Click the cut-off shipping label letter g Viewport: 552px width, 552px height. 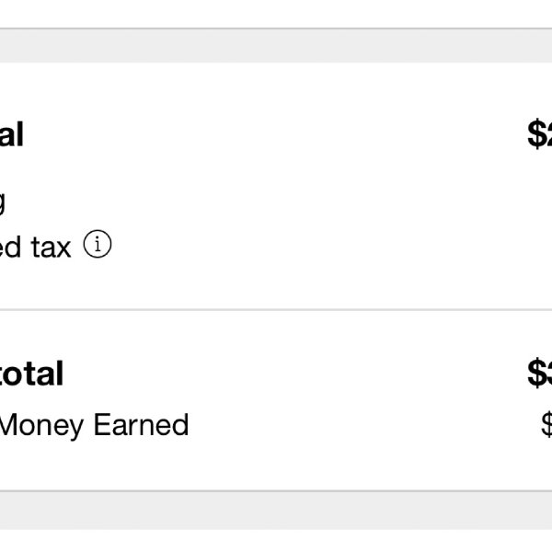click(x=3, y=203)
